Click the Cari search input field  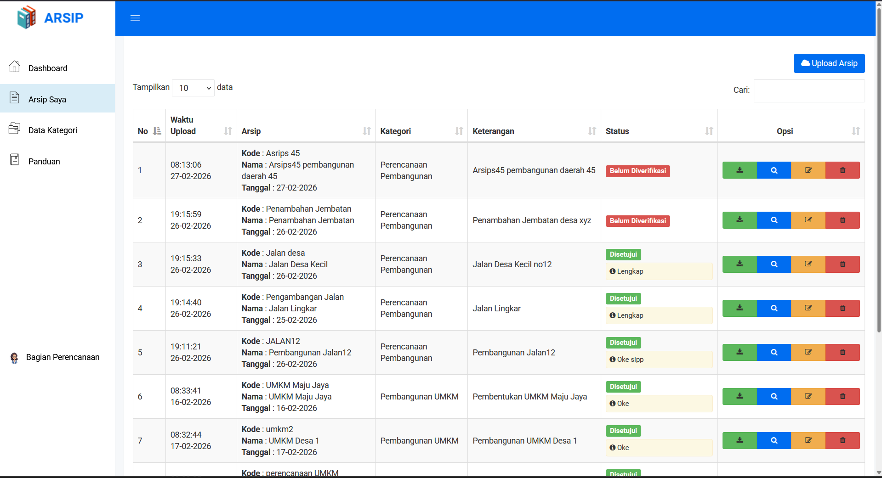[x=809, y=90]
